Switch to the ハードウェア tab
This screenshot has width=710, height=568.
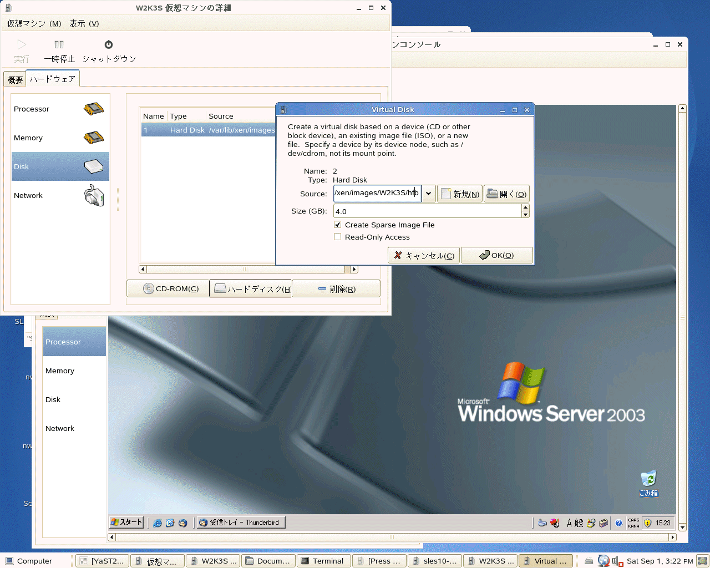(53, 79)
